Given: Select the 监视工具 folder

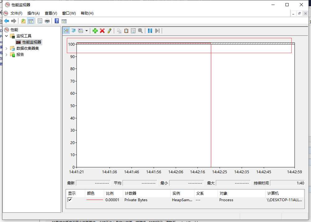Looking at the screenshot, I should (24, 36).
